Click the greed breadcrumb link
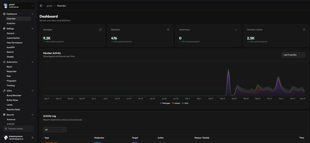Image resolution: width=310 pixels, height=143 pixels. pyautogui.click(x=49, y=6)
